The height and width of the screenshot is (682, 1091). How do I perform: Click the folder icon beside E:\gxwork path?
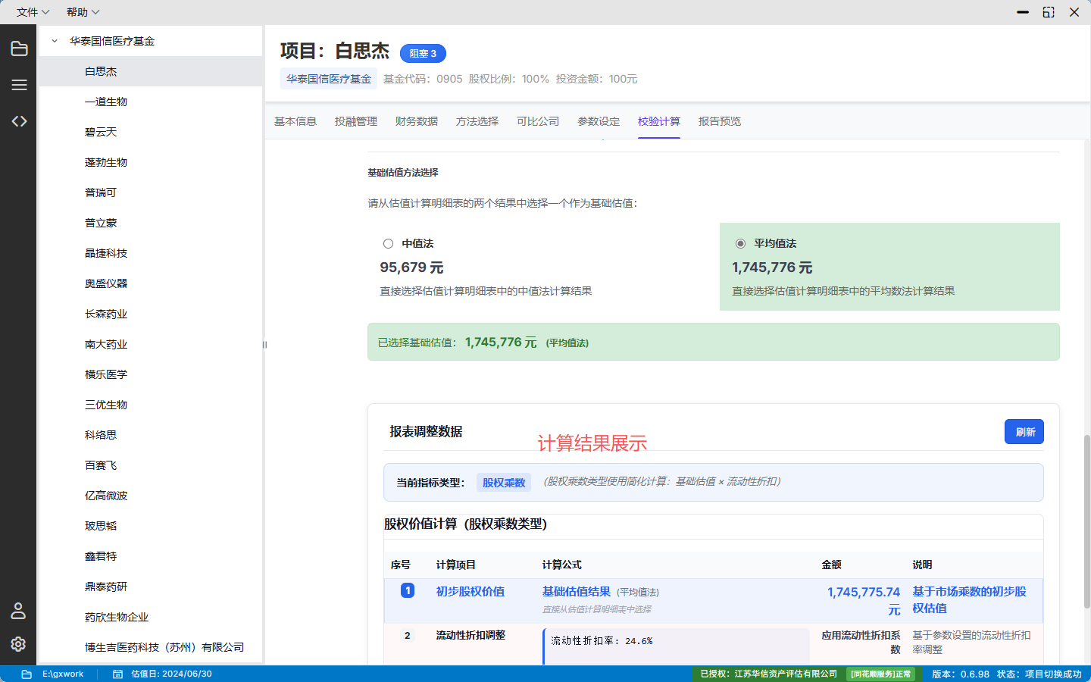pyautogui.click(x=27, y=674)
